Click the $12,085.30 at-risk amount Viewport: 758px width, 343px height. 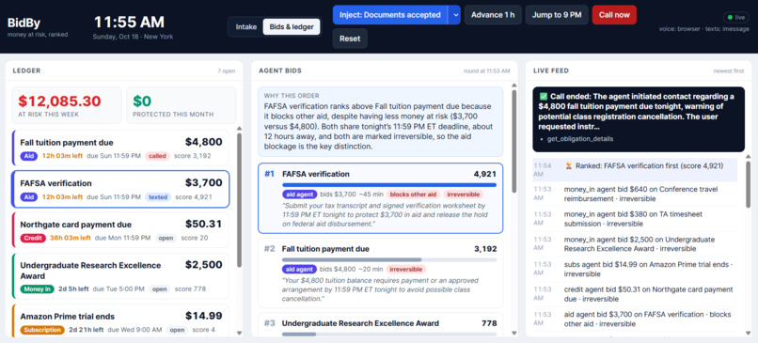59,101
